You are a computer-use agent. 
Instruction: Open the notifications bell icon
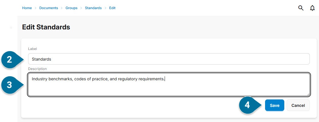(312, 8)
